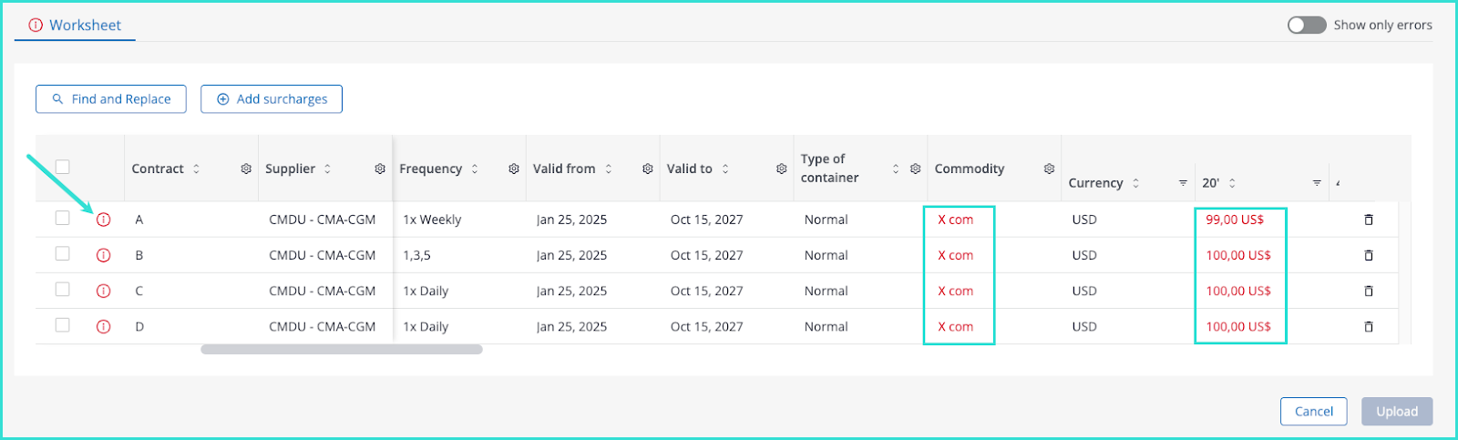The image size is (1458, 440).
Task: Click the Cancel button
Action: point(1313,411)
